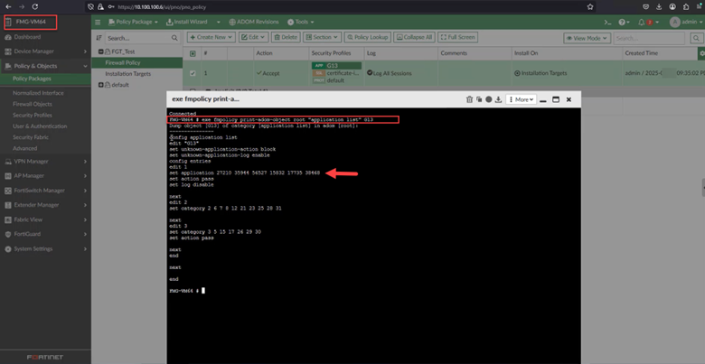705x364 pixels.
Task: Copy the CLI console output
Action: pos(479,99)
